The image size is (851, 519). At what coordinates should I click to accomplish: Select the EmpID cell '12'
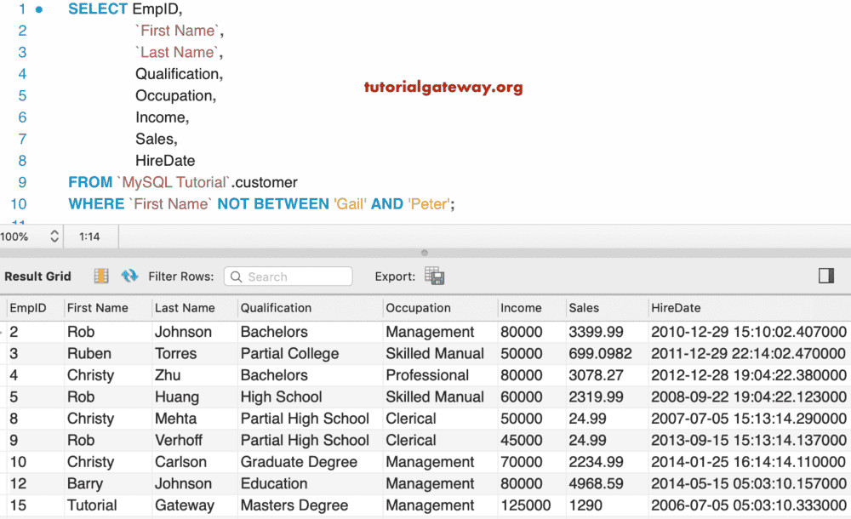[18, 484]
